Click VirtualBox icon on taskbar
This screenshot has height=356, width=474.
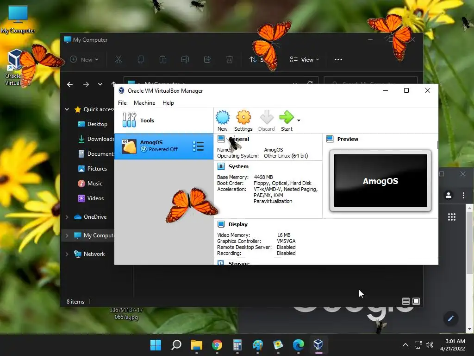(318, 344)
